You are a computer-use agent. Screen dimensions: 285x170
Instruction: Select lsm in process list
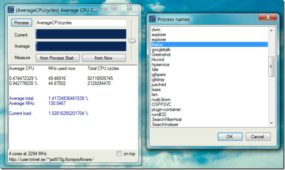click(x=209, y=94)
